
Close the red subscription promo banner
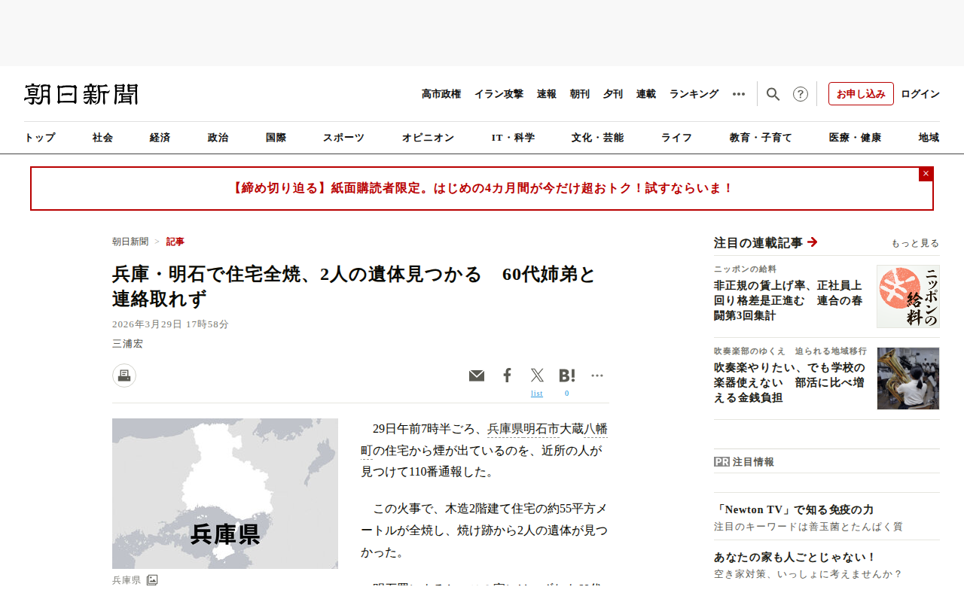pos(926,174)
